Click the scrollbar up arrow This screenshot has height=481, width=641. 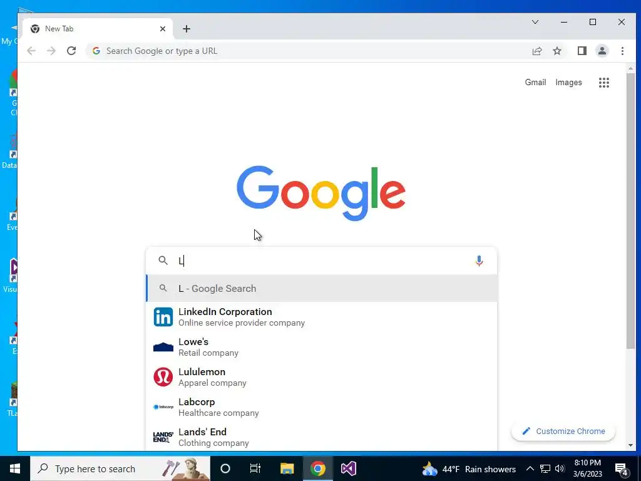click(x=630, y=68)
